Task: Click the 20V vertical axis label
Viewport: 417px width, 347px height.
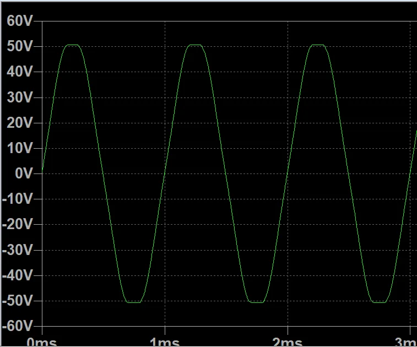Action: click(x=20, y=123)
